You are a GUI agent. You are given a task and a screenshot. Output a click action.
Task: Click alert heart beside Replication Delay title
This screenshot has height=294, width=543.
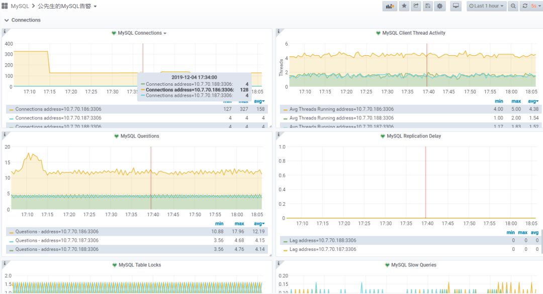[x=383, y=136]
